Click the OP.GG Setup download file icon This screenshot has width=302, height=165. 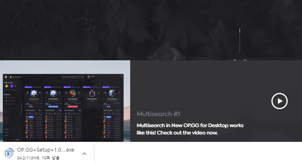coord(9,153)
